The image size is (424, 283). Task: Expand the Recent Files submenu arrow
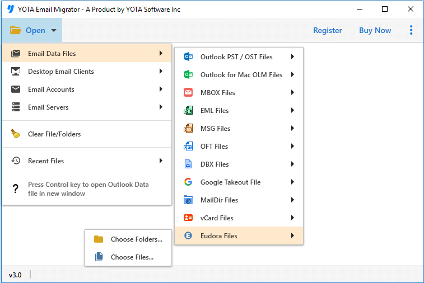(161, 161)
